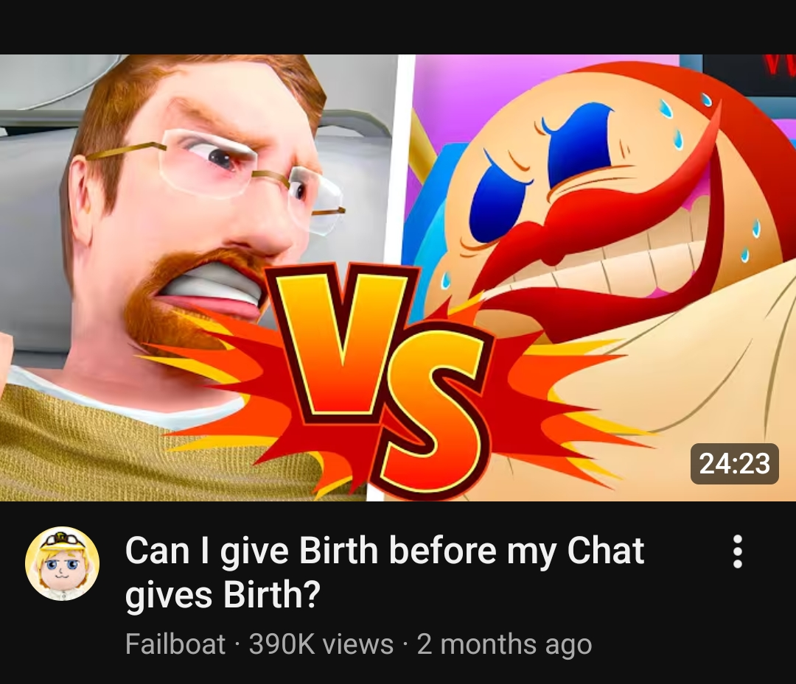This screenshot has width=796, height=684.
Task: Click the "Failboat" channel name text
Action: [175, 644]
